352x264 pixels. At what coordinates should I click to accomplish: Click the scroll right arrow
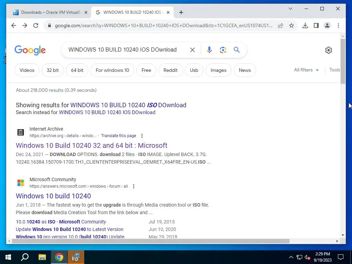coord(337,241)
